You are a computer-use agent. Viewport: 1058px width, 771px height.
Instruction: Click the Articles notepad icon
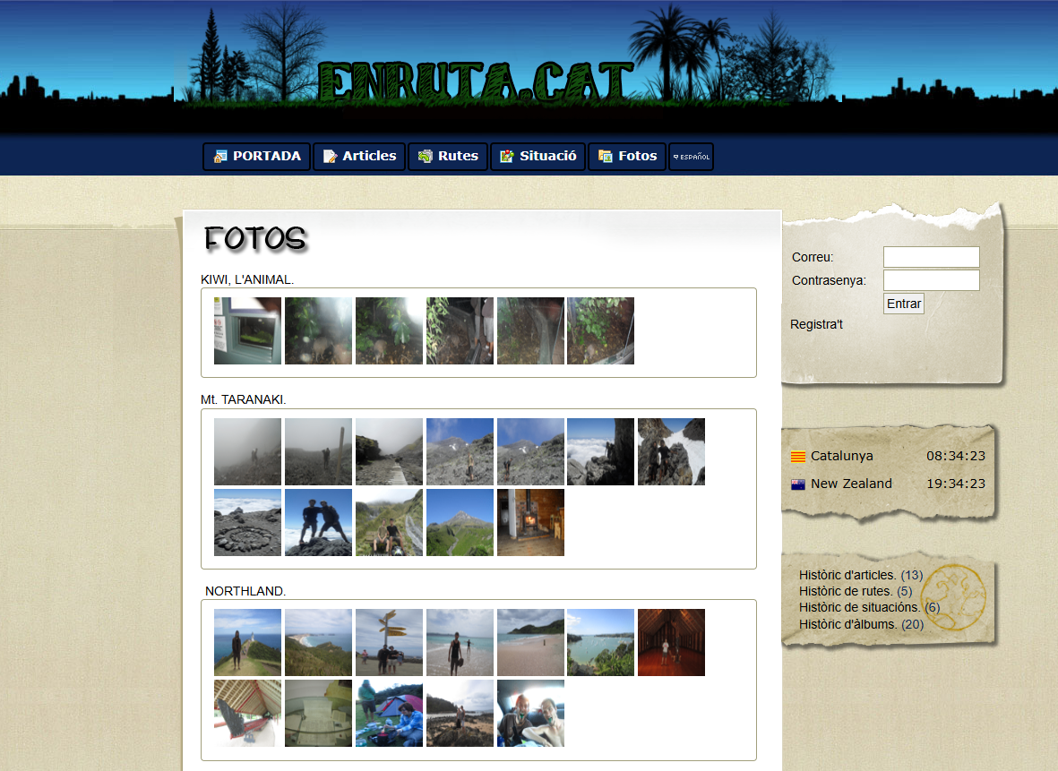click(x=330, y=157)
